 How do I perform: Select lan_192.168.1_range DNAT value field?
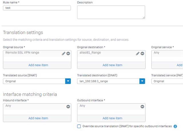[x=108, y=81]
